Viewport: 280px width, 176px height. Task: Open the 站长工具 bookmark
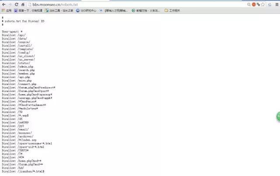pos(59,10)
